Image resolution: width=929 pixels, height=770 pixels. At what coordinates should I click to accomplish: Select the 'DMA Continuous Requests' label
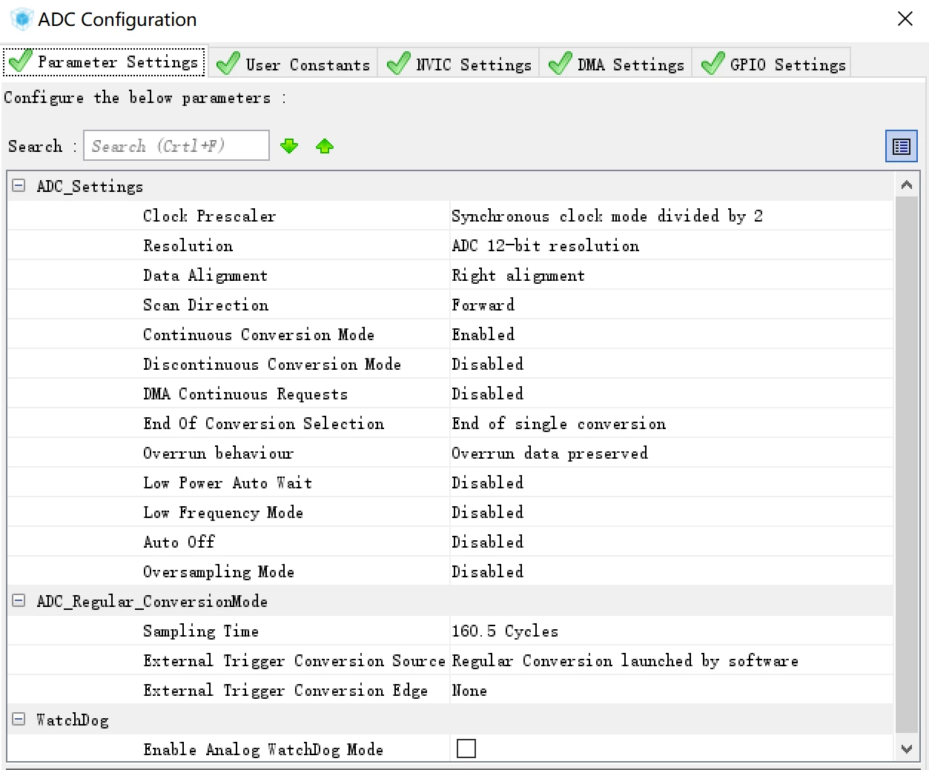245,394
